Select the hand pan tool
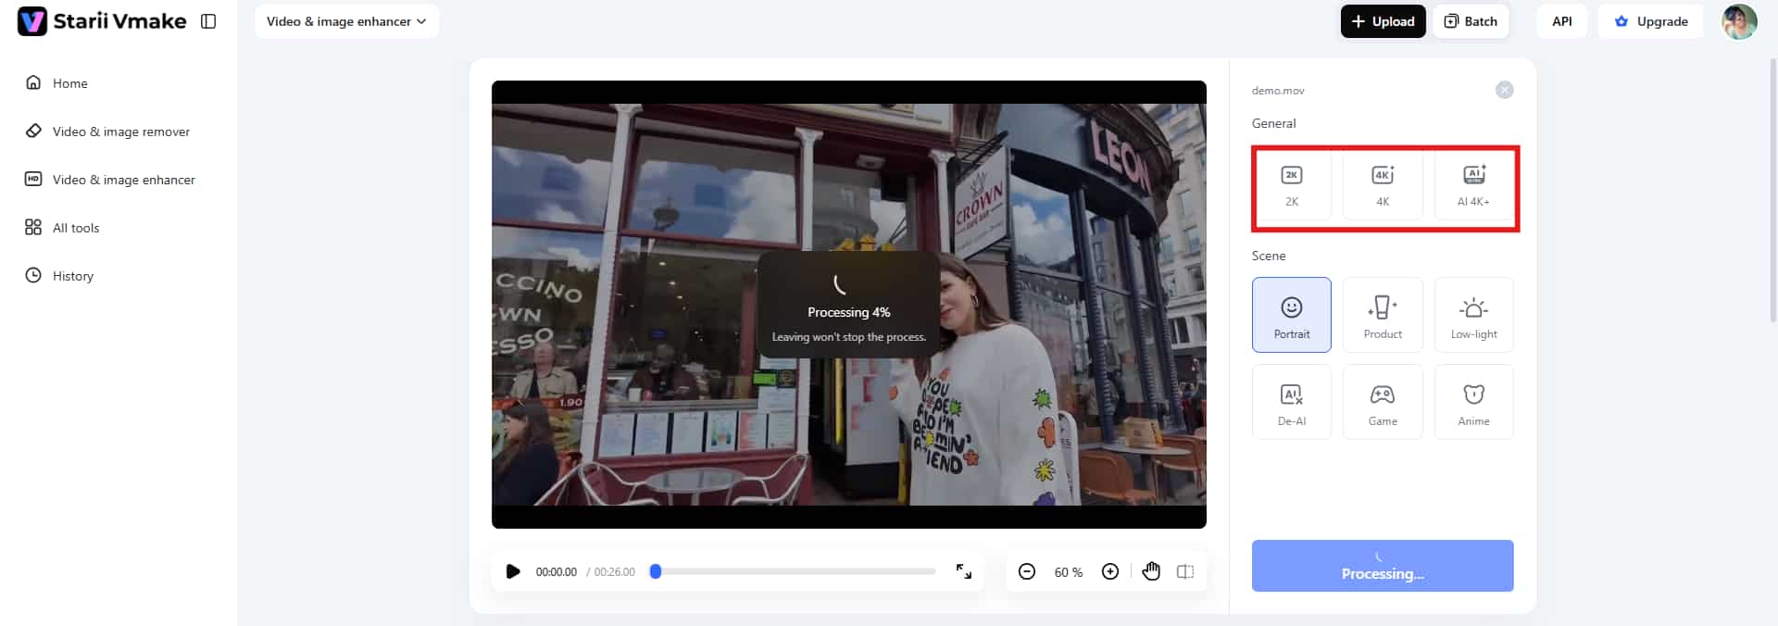1778x626 pixels. click(x=1151, y=571)
